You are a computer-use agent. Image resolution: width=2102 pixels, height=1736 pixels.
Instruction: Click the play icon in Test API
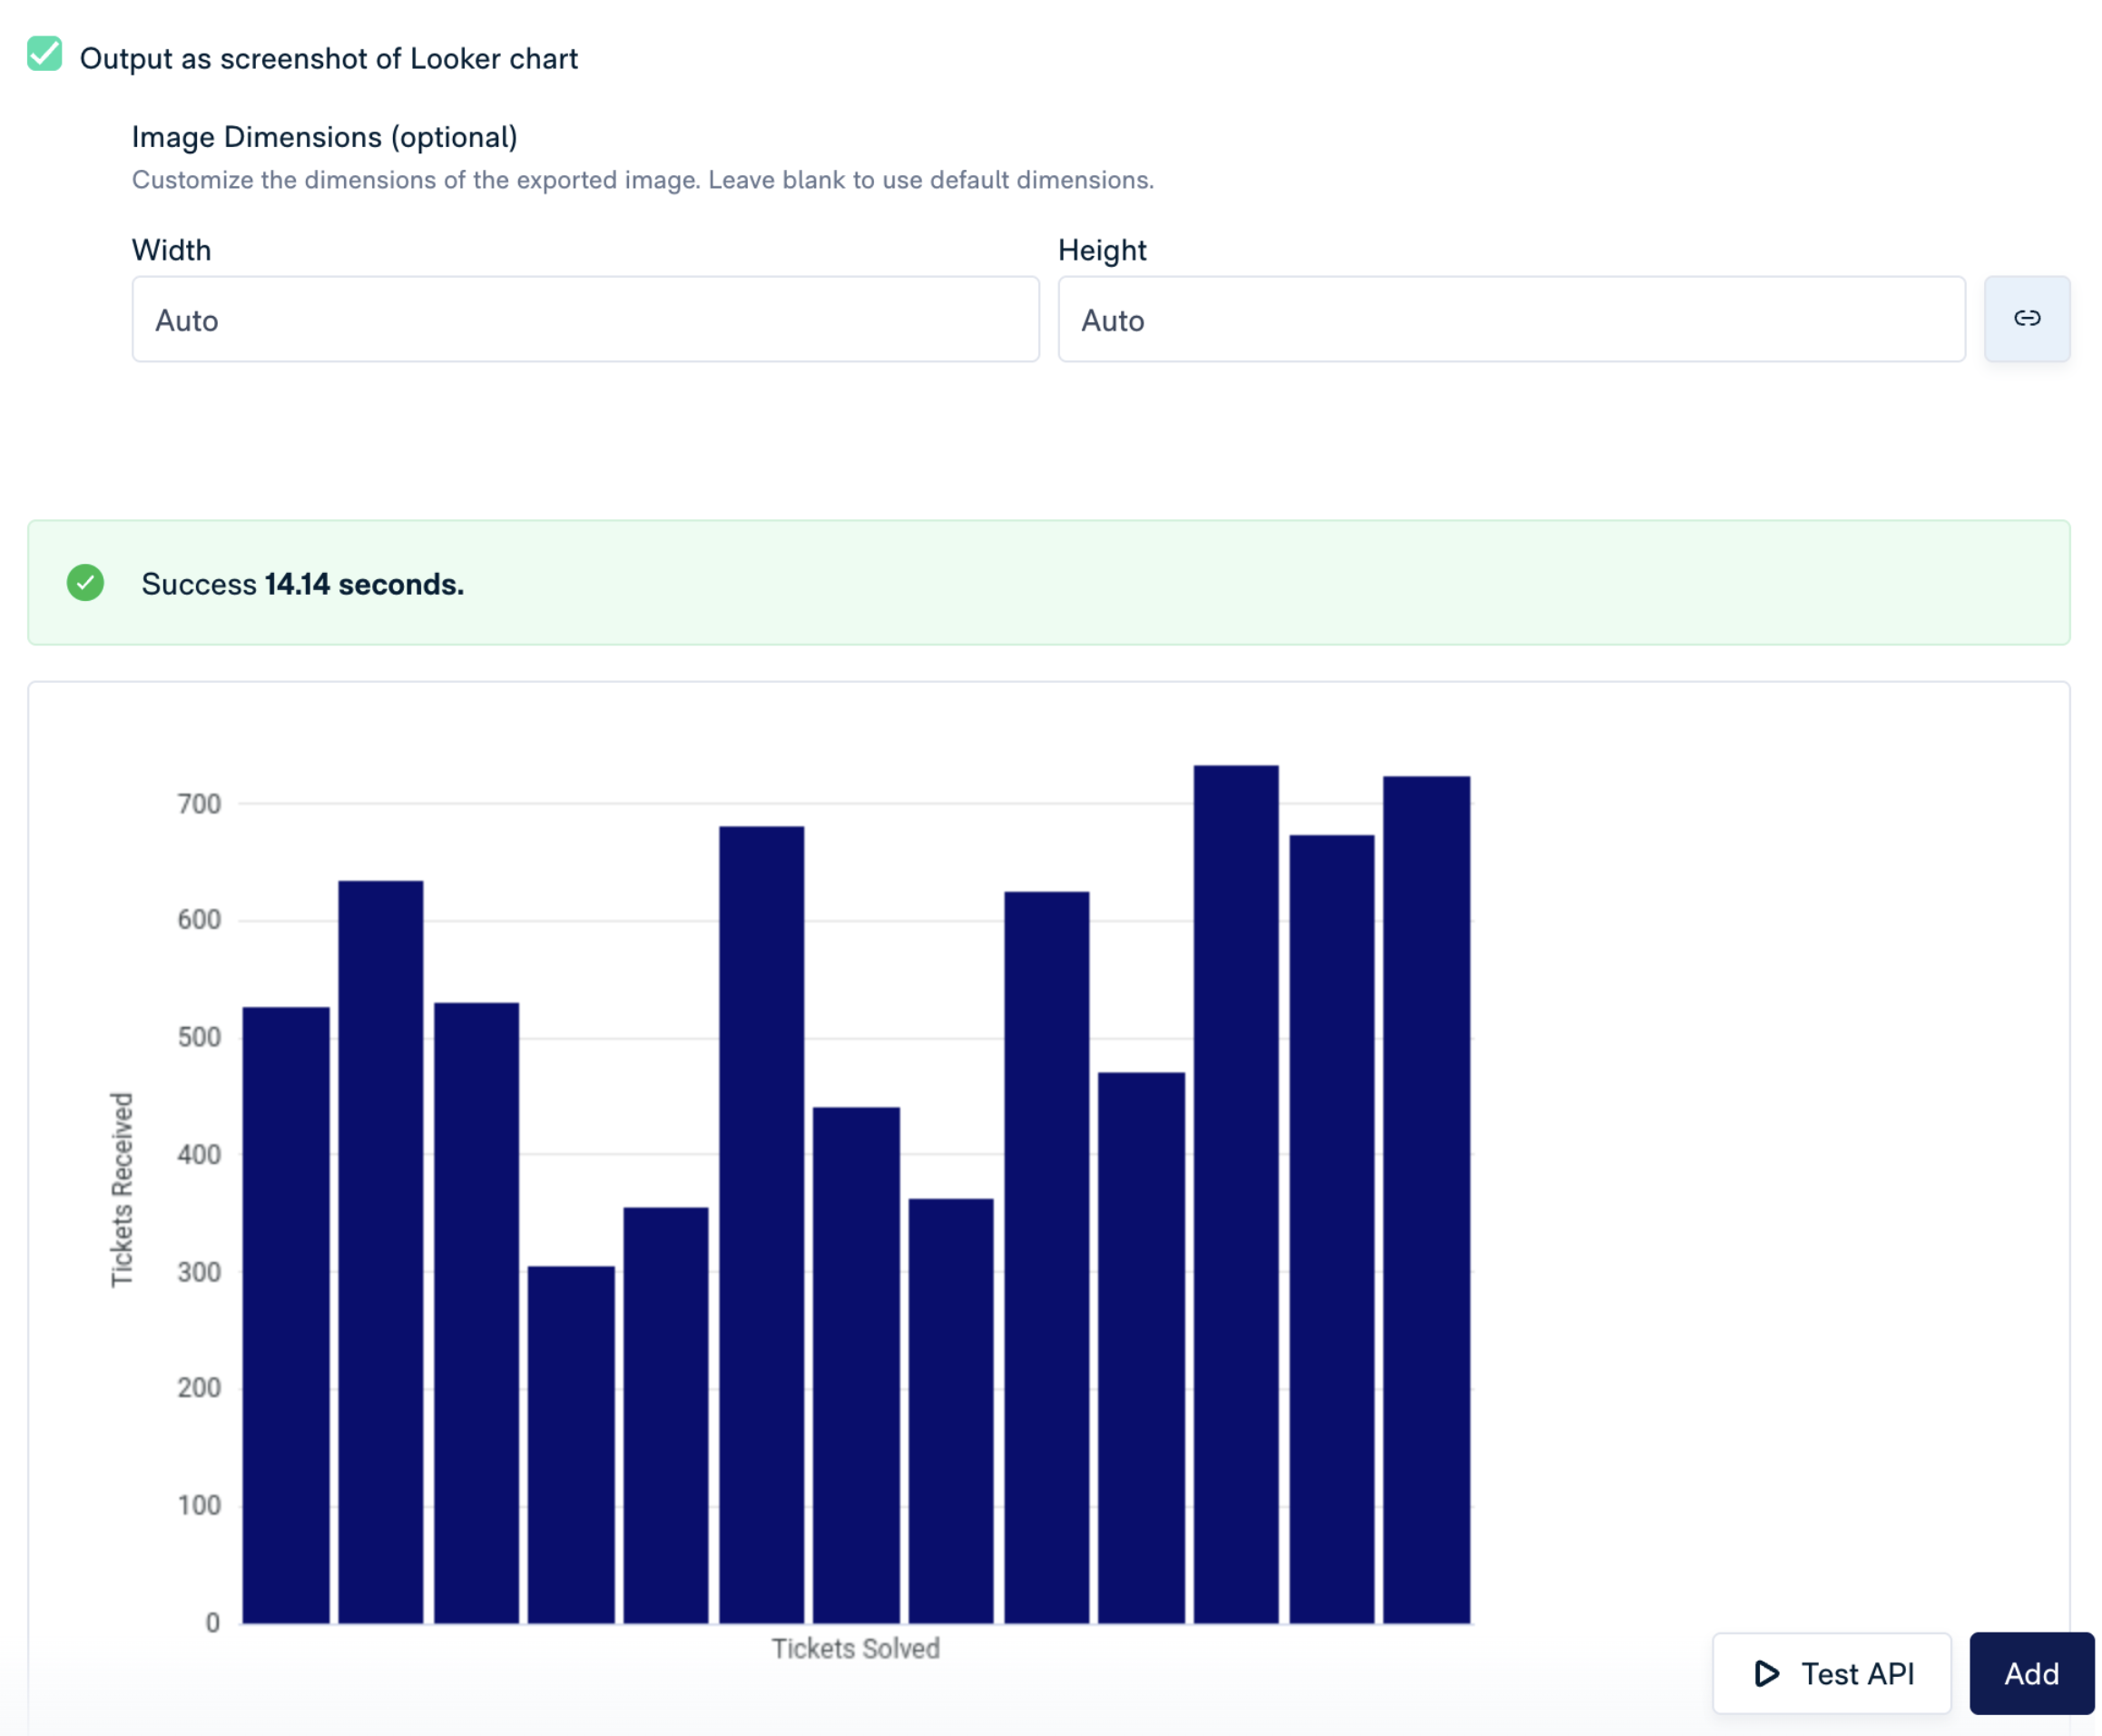[x=1765, y=1673]
